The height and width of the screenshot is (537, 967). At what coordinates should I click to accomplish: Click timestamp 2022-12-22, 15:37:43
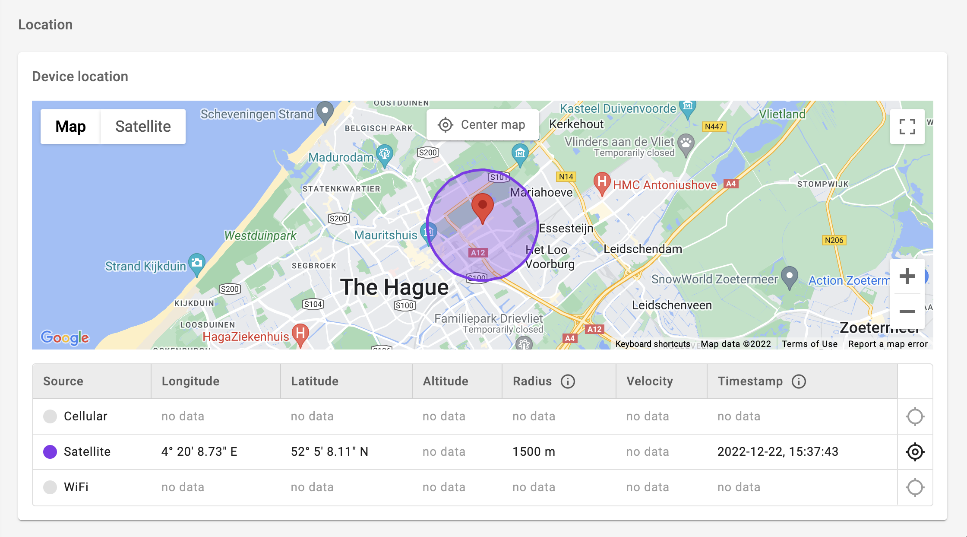[777, 452]
